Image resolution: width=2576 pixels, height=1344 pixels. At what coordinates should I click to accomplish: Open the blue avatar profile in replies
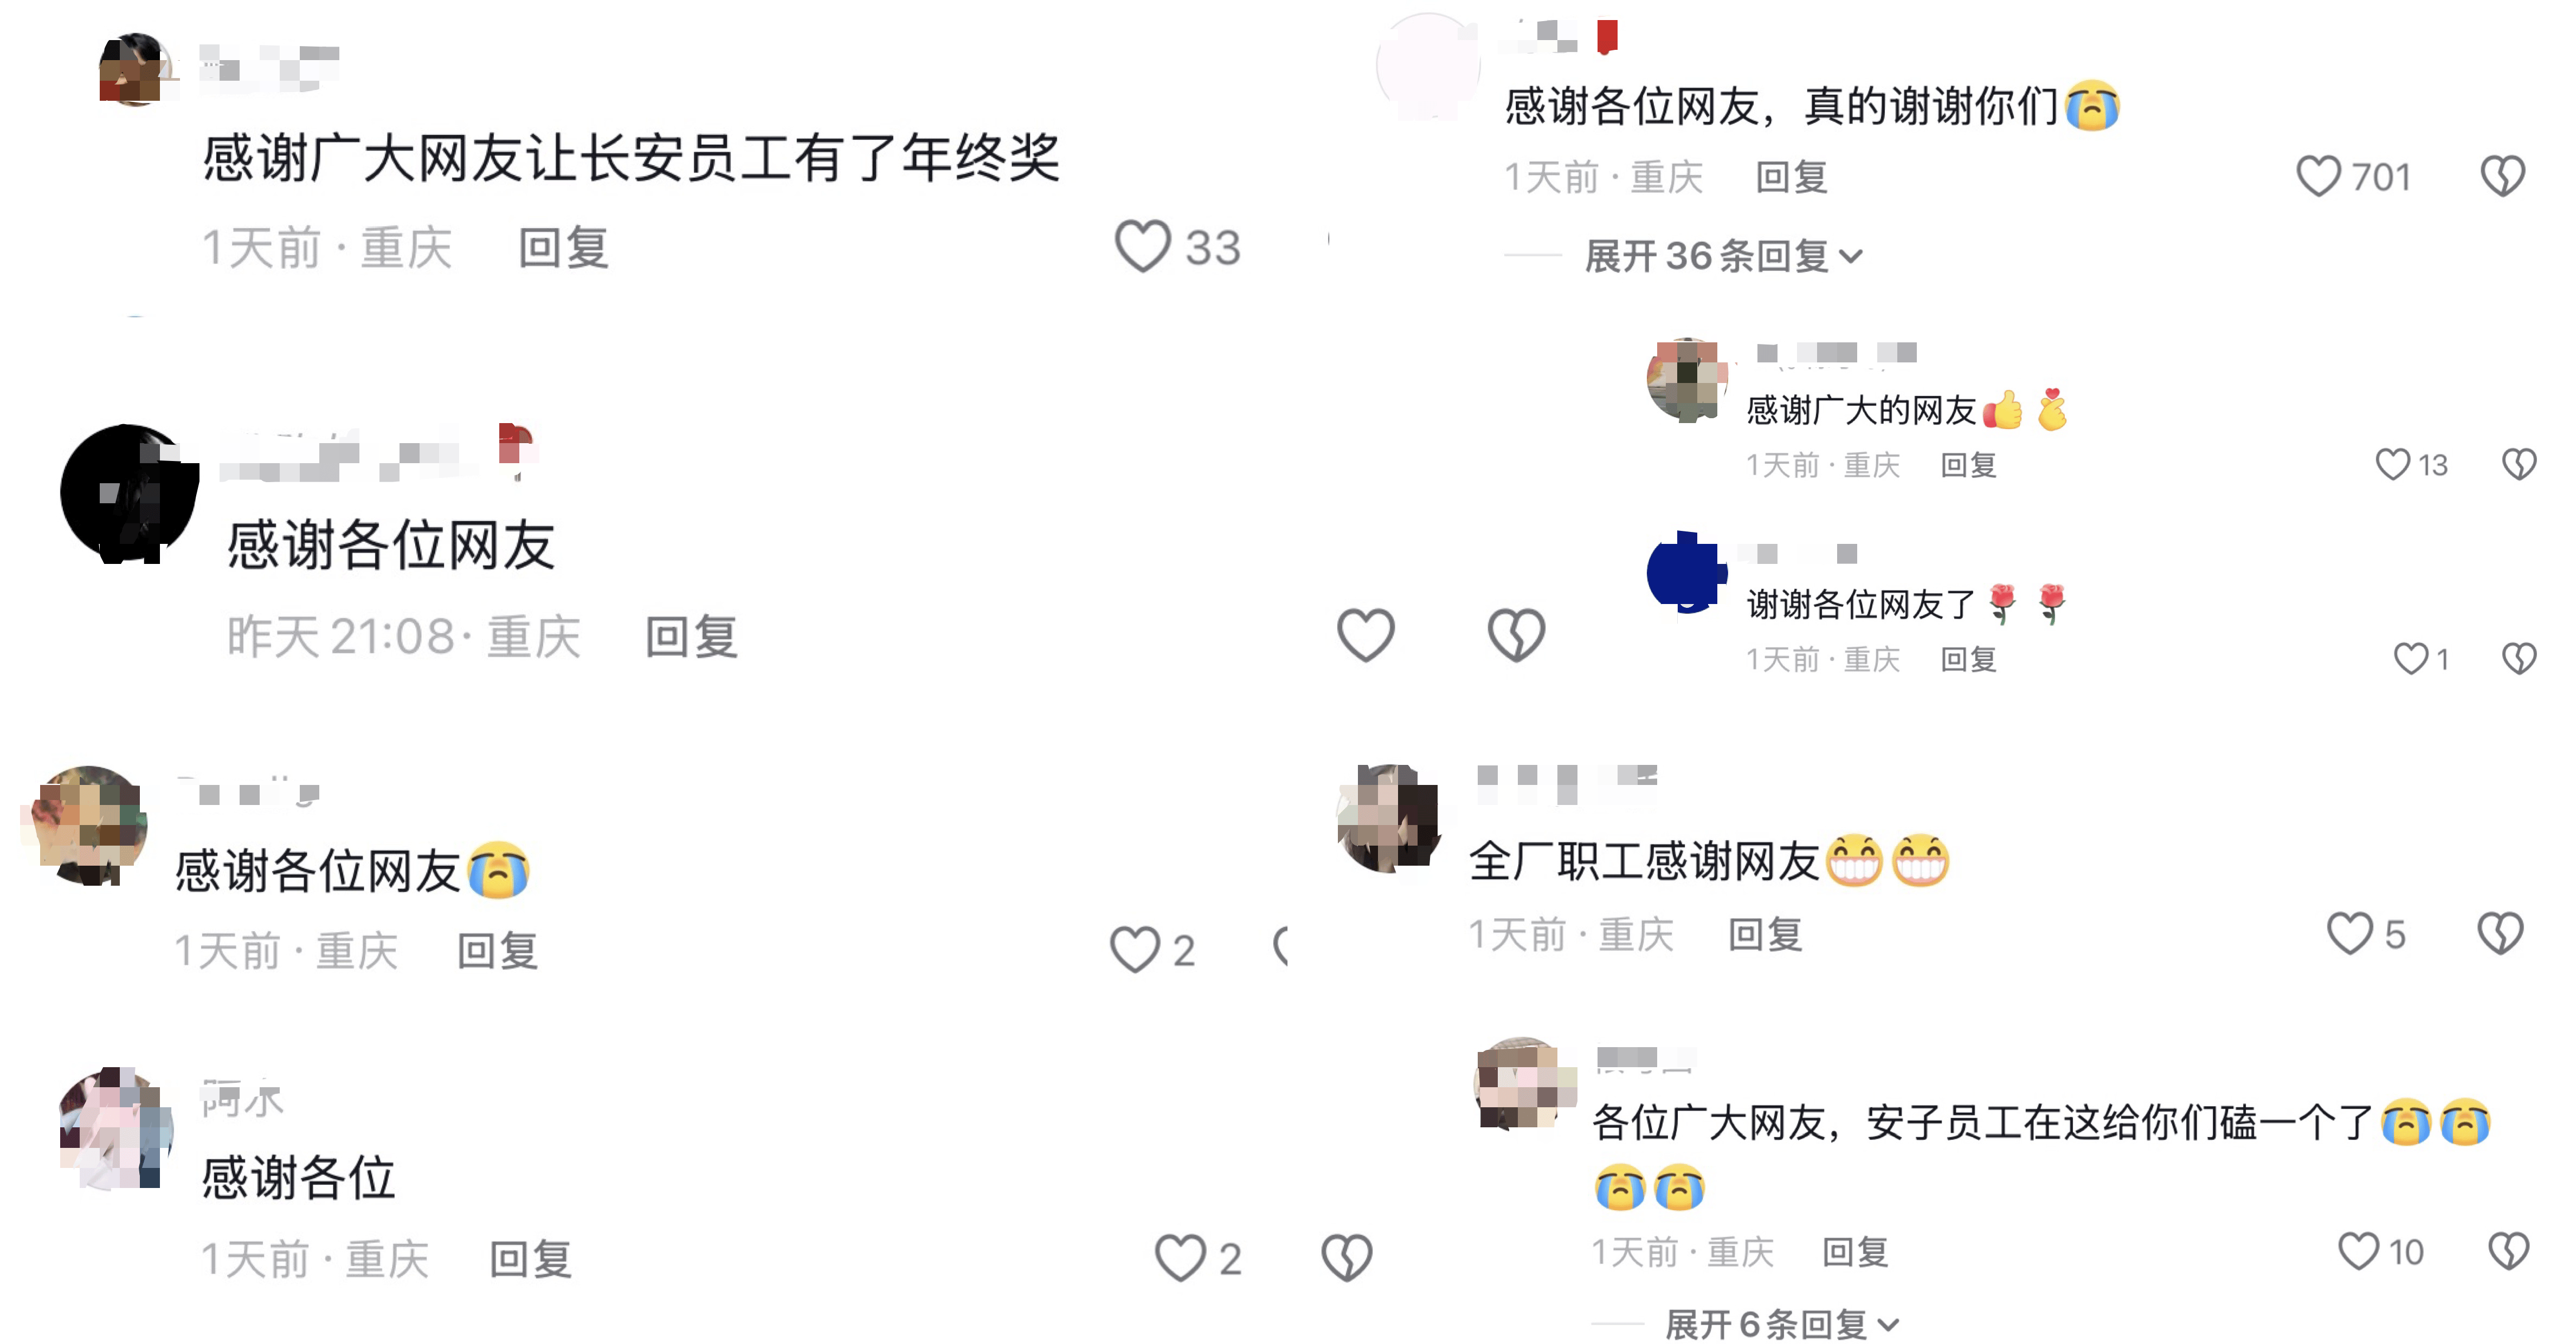[x=1687, y=573]
